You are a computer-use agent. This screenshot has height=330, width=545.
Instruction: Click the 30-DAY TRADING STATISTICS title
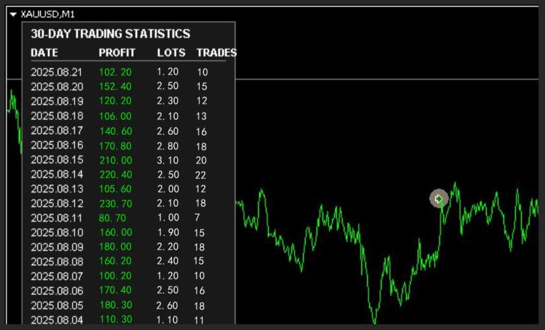110,34
